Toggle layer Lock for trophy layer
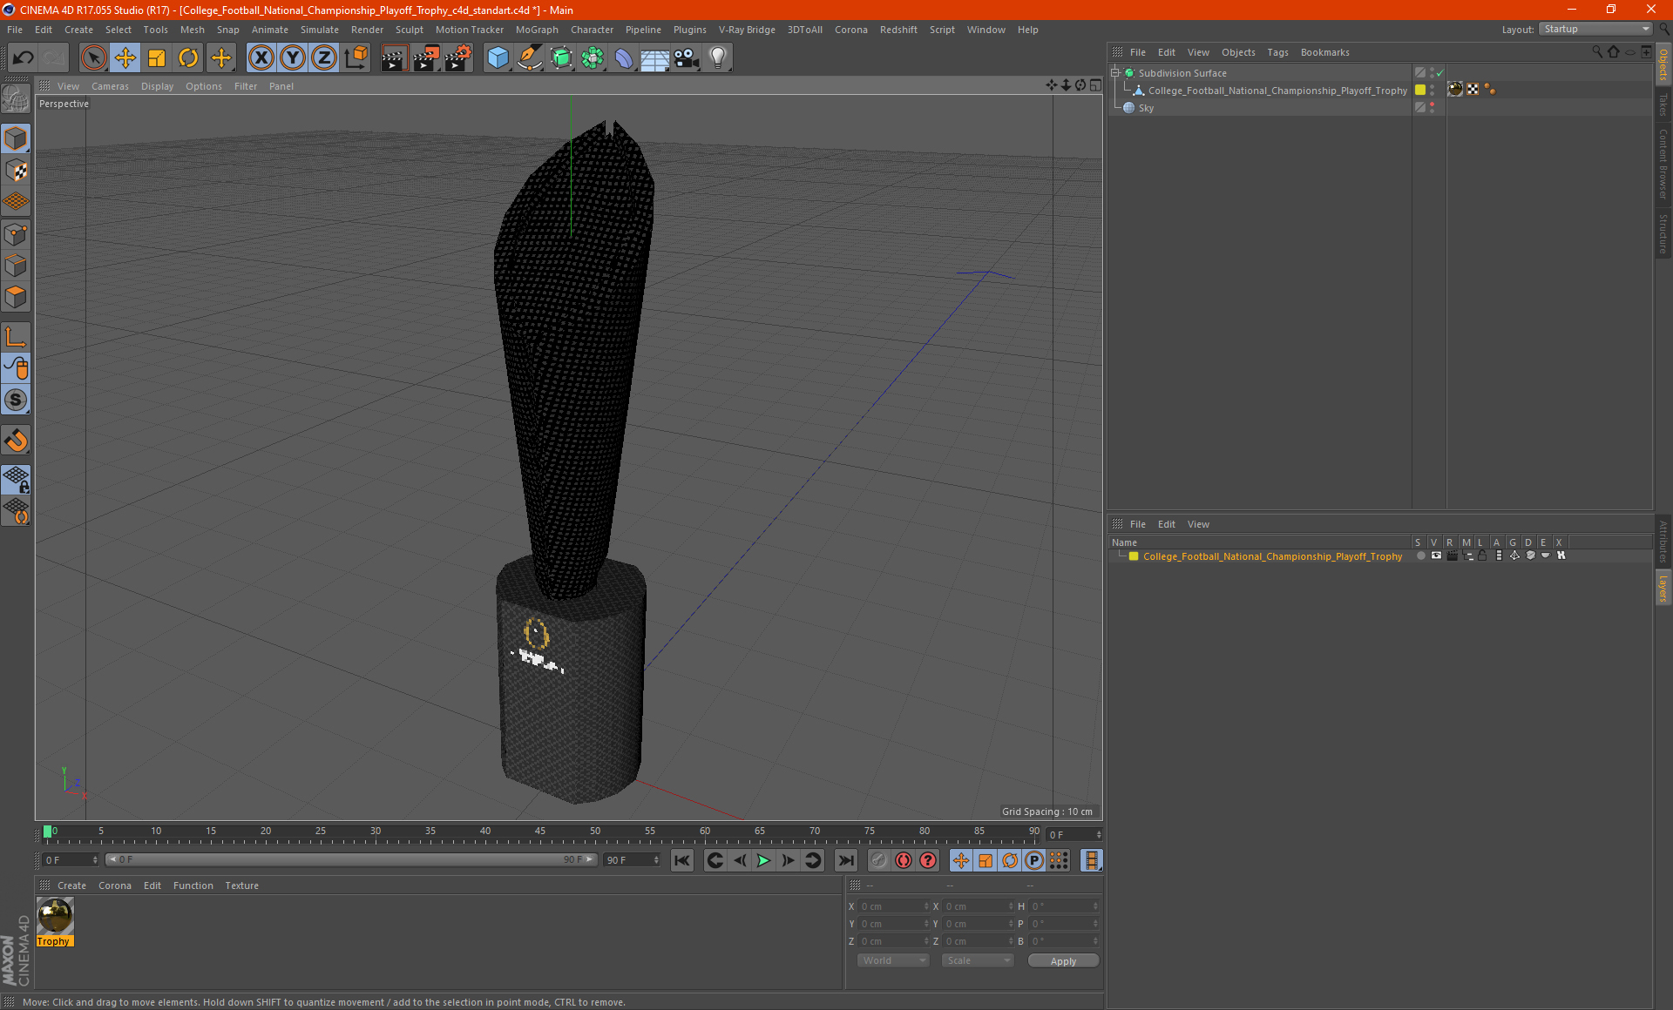Image resolution: width=1673 pixels, height=1010 pixels. (1482, 555)
